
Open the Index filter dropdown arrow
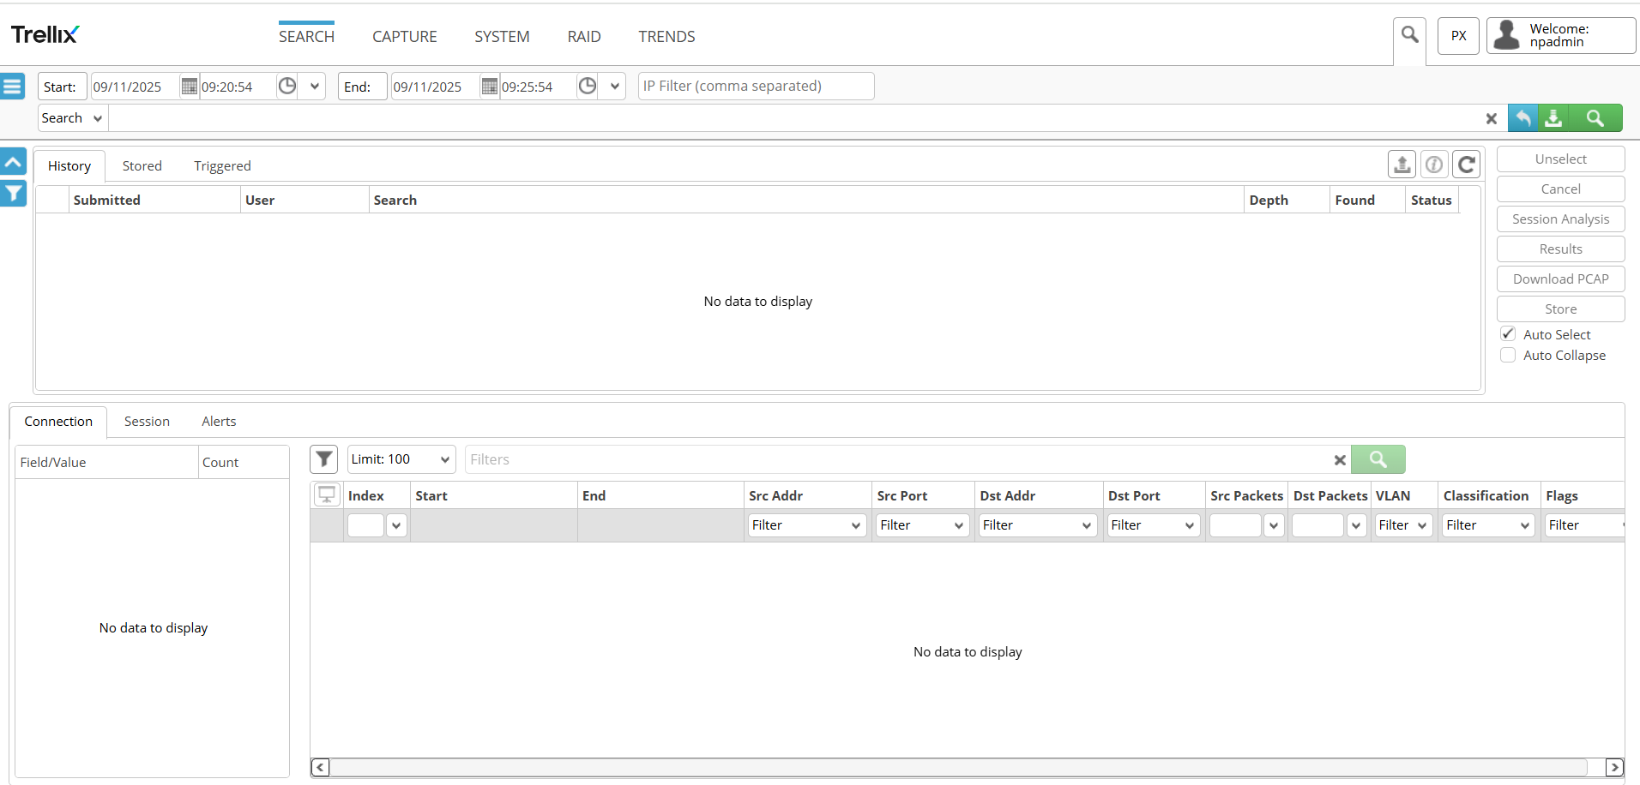click(x=396, y=525)
